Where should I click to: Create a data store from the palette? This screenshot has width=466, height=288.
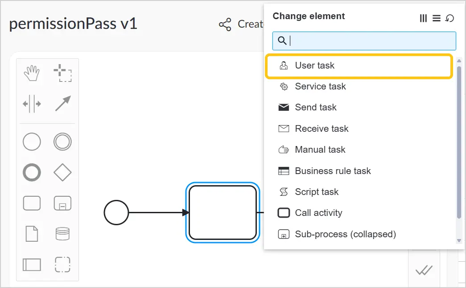tap(63, 234)
